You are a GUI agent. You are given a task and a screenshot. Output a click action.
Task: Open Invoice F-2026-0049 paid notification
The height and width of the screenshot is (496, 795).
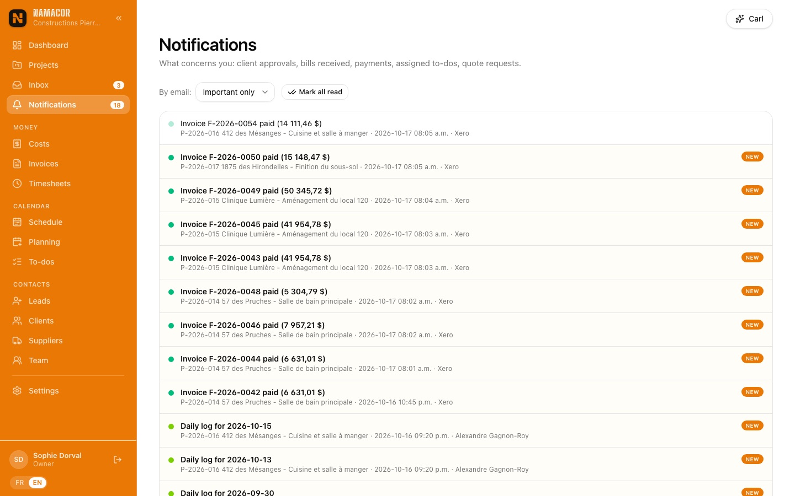pos(465,195)
